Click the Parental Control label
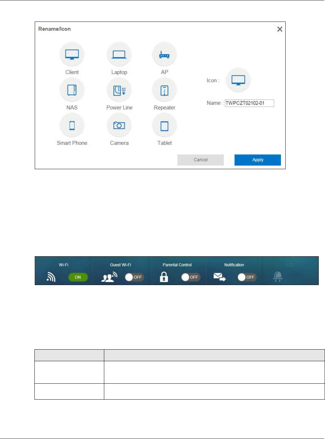This screenshot has width=325, height=439. 177,265
